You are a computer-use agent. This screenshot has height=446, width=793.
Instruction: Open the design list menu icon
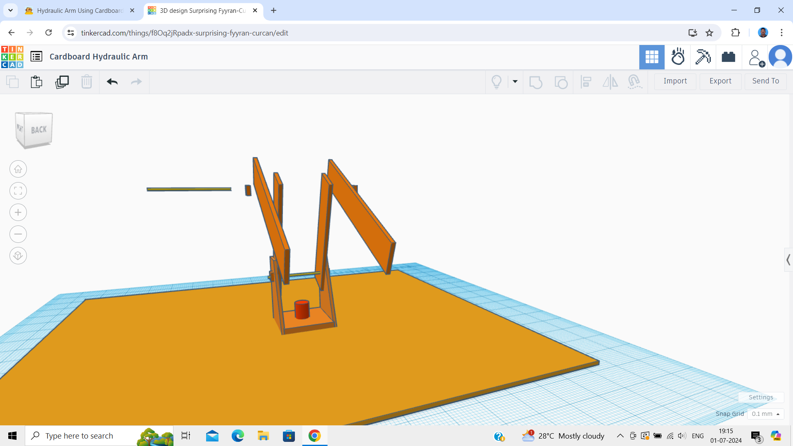pyautogui.click(x=36, y=57)
